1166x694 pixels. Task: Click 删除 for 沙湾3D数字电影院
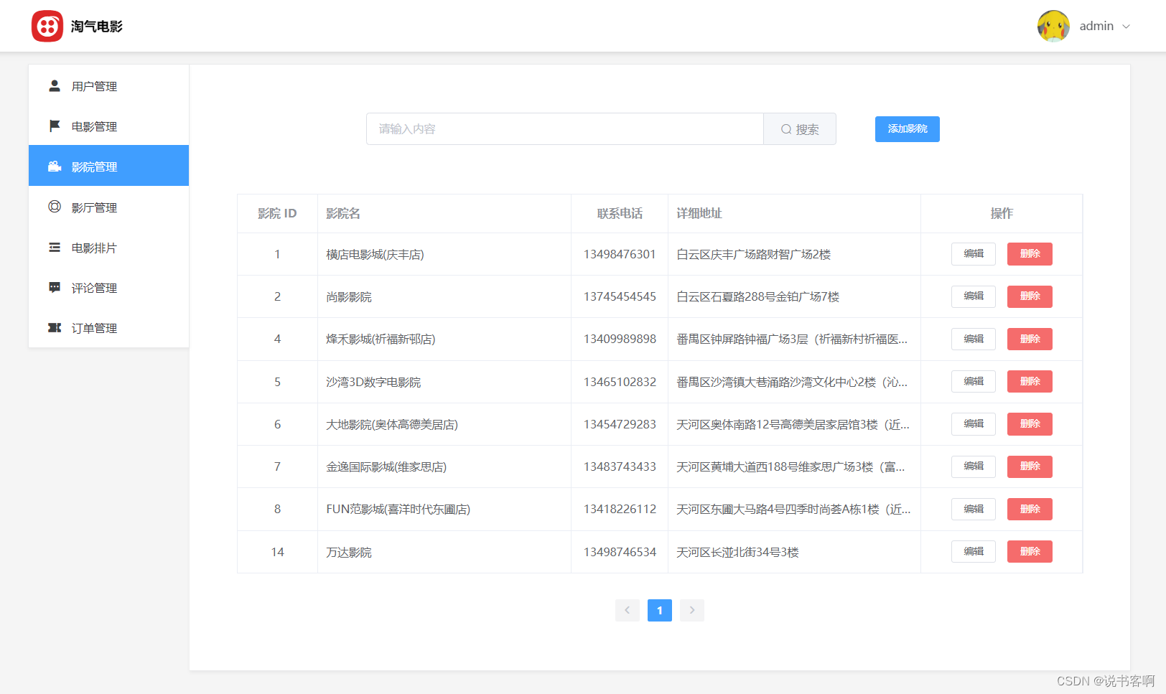pyautogui.click(x=1030, y=381)
